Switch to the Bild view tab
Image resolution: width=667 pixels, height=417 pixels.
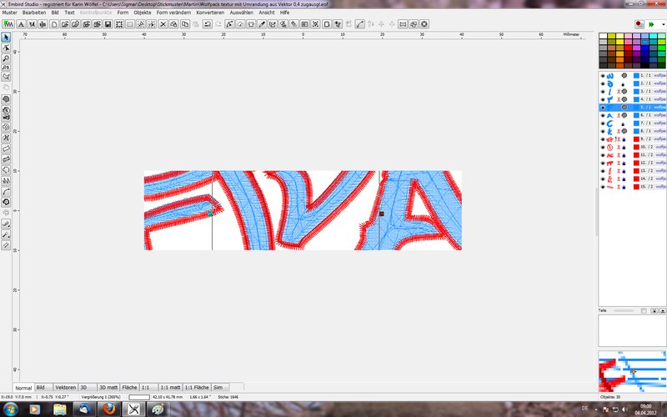click(43, 387)
